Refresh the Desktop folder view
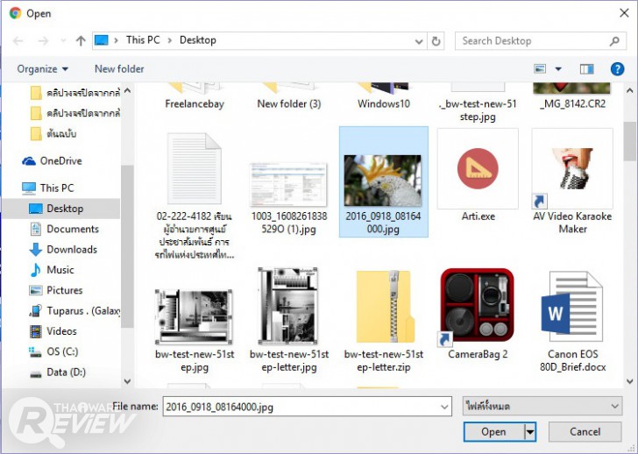The height and width of the screenshot is (454, 638). click(436, 41)
